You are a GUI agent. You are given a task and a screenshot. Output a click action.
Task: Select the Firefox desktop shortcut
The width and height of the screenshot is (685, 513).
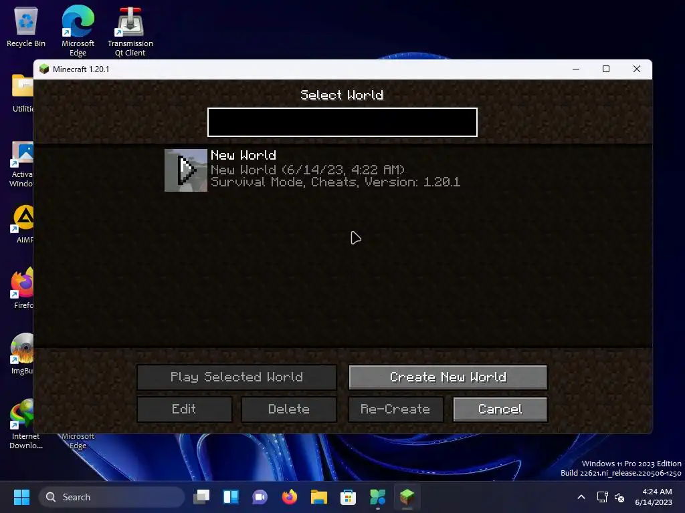click(23, 288)
